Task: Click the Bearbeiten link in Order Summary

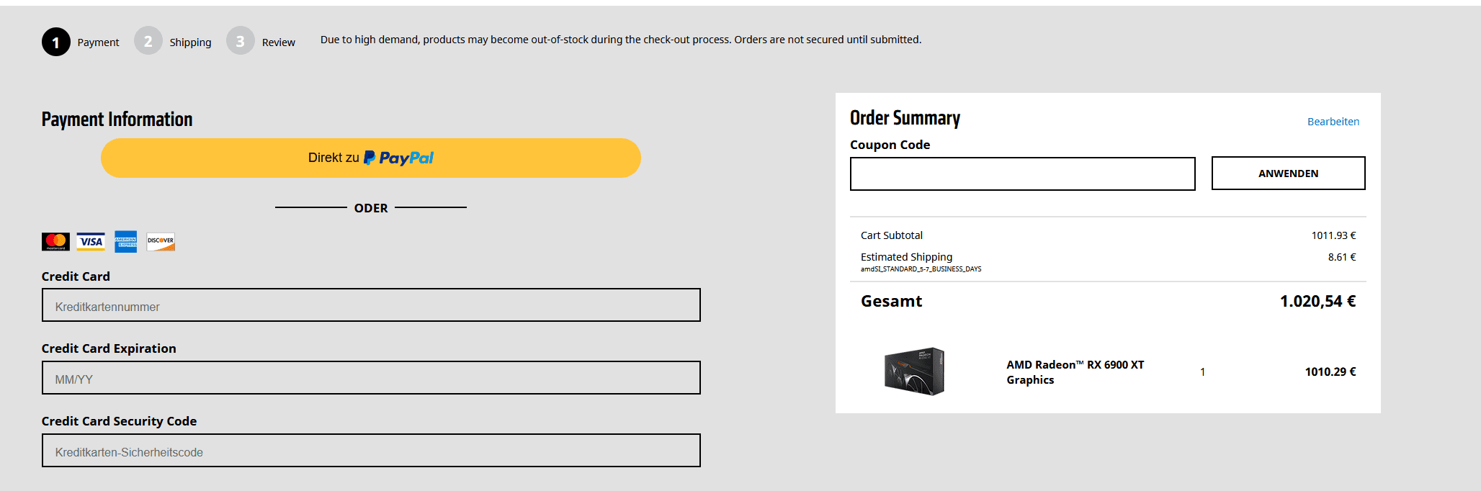Action: click(1333, 122)
